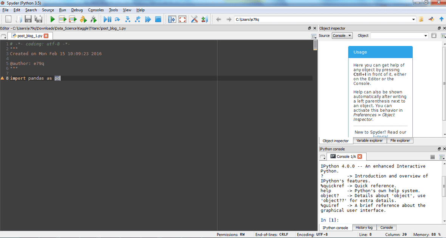Start debugging with the Debug file icon

coord(108,19)
